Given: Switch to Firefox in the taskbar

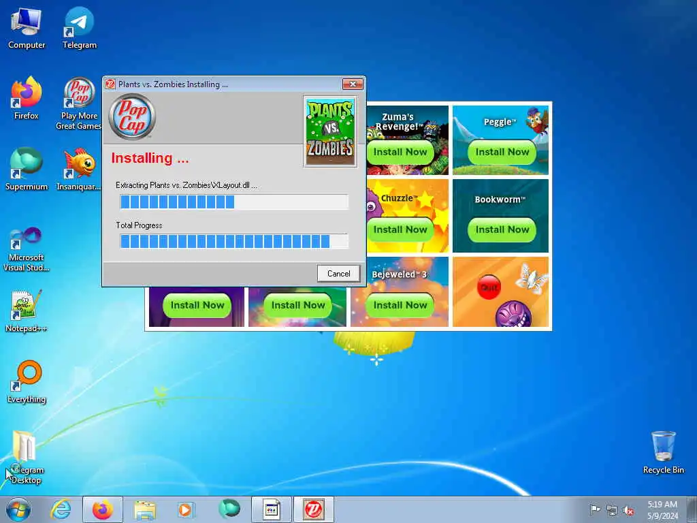Looking at the screenshot, I should tap(103, 509).
